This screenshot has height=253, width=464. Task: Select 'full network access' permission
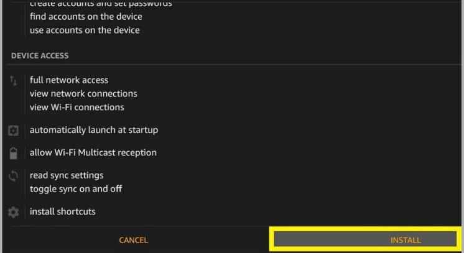[x=68, y=80]
